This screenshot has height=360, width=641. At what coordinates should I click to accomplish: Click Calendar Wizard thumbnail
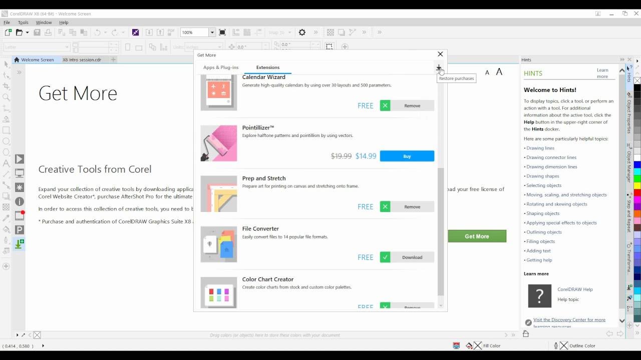click(x=219, y=92)
